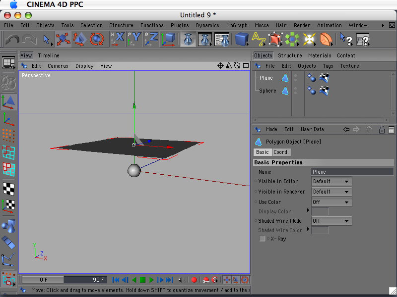Open the MoGraph menu

click(x=237, y=25)
